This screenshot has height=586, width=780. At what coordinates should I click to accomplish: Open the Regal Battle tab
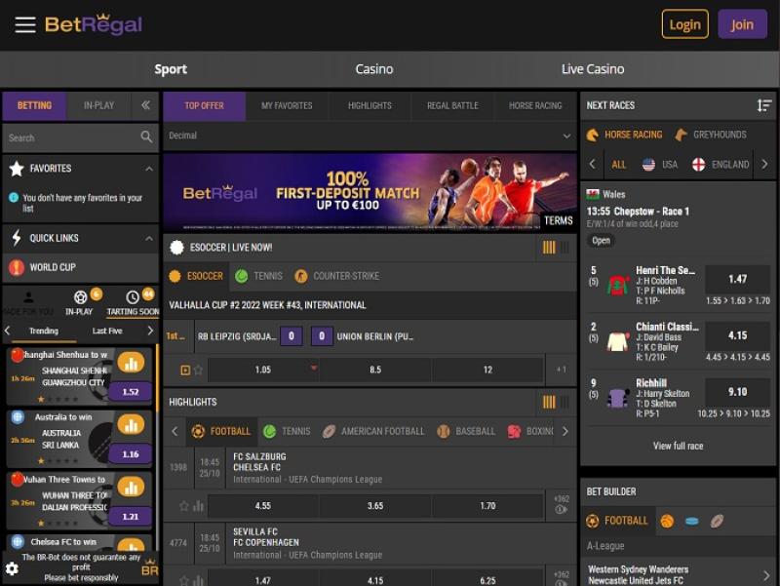(x=452, y=105)
